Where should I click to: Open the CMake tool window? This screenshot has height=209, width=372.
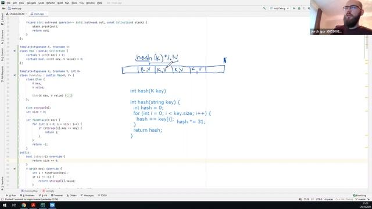click(71, 196)
